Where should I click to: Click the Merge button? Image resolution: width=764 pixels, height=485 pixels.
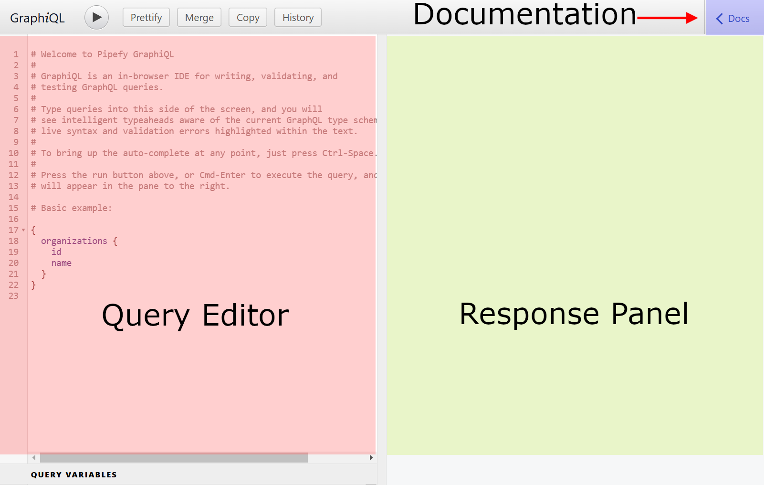click(x=199, y=18)
